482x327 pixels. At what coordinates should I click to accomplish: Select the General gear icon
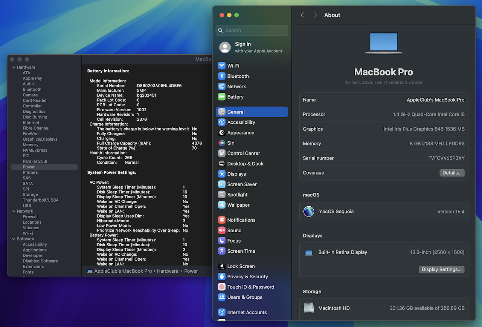[222, 112]
